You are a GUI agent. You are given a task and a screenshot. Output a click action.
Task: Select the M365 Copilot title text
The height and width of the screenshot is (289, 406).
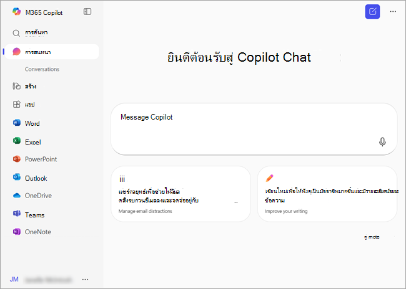[44, 12]
